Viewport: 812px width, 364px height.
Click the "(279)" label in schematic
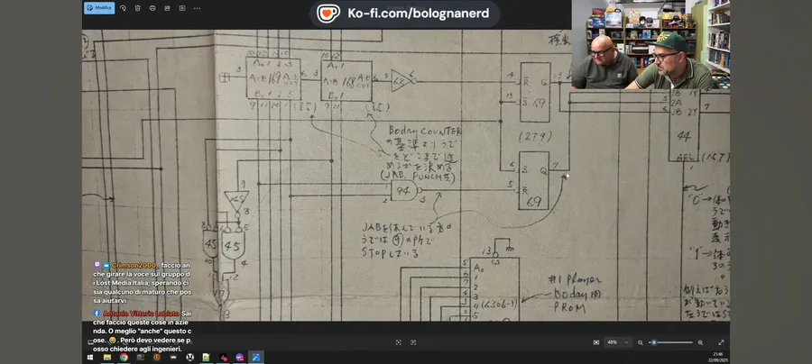coord(535,137)
